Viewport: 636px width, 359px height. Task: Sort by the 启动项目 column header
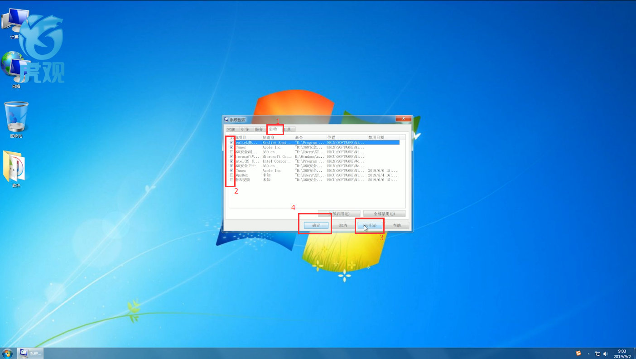coord(245,137)
